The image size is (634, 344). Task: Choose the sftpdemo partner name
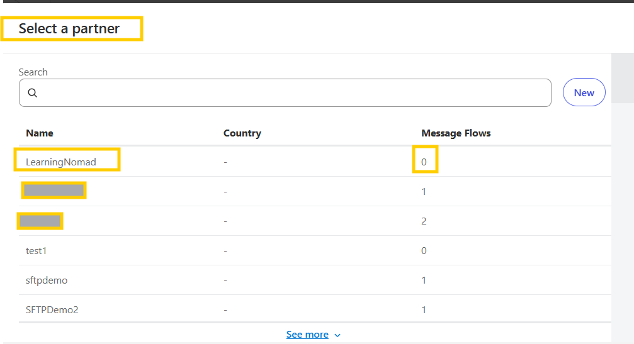coord(47,280)
